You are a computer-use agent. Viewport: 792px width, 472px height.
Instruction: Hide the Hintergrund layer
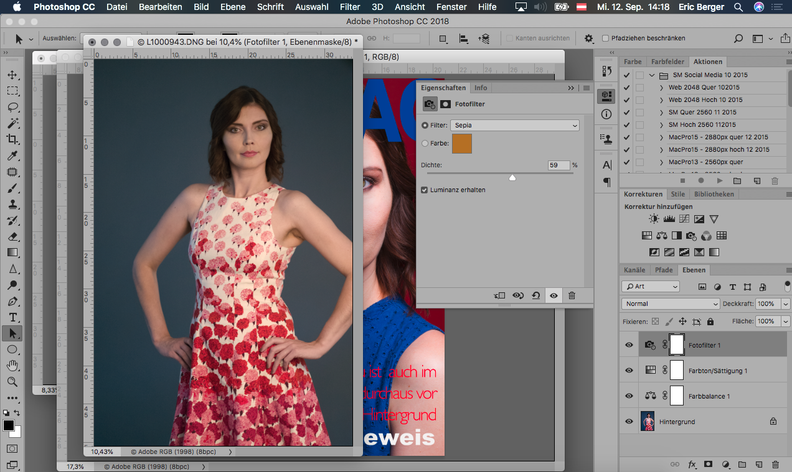click(629, 422)
